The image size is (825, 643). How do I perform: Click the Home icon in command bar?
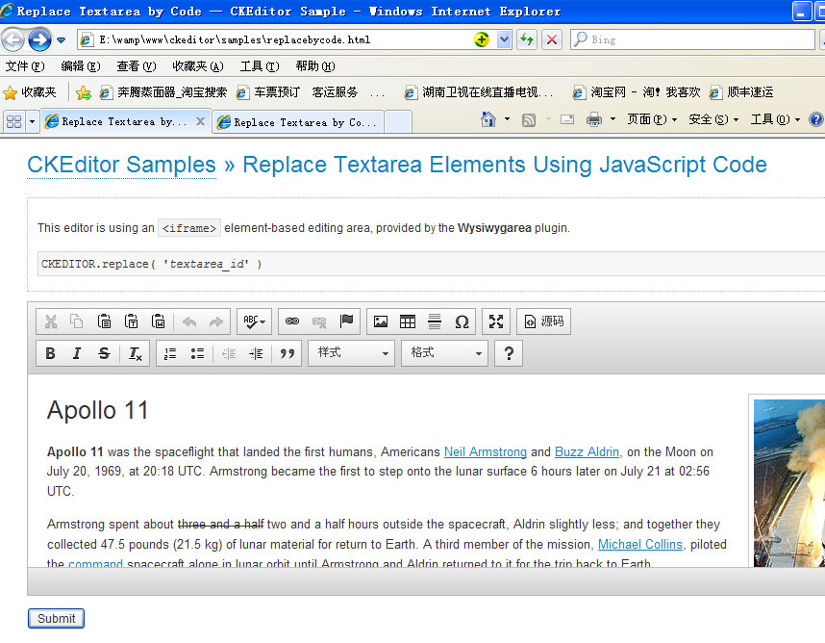click(488, 119)
